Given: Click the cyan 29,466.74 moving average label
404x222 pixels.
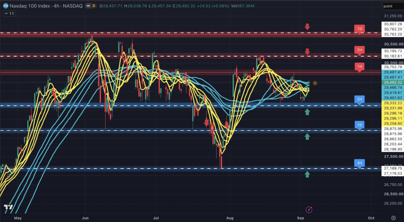Looking at the screenshot, I should (392, 88).
